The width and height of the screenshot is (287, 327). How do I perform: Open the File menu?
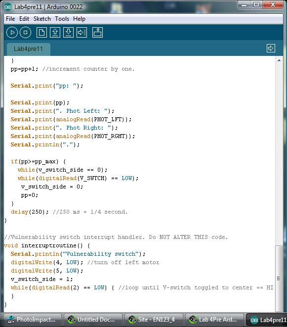(x=10, y=19)
